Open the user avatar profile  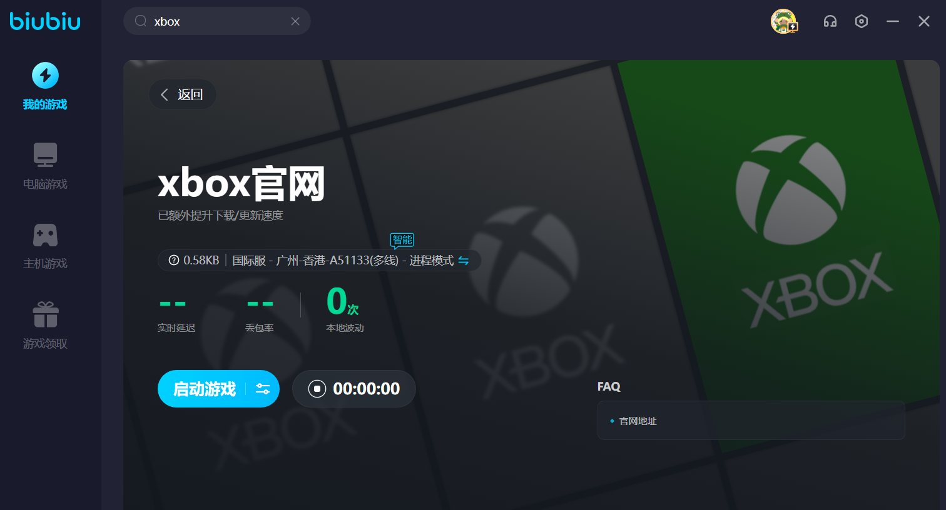784,21
